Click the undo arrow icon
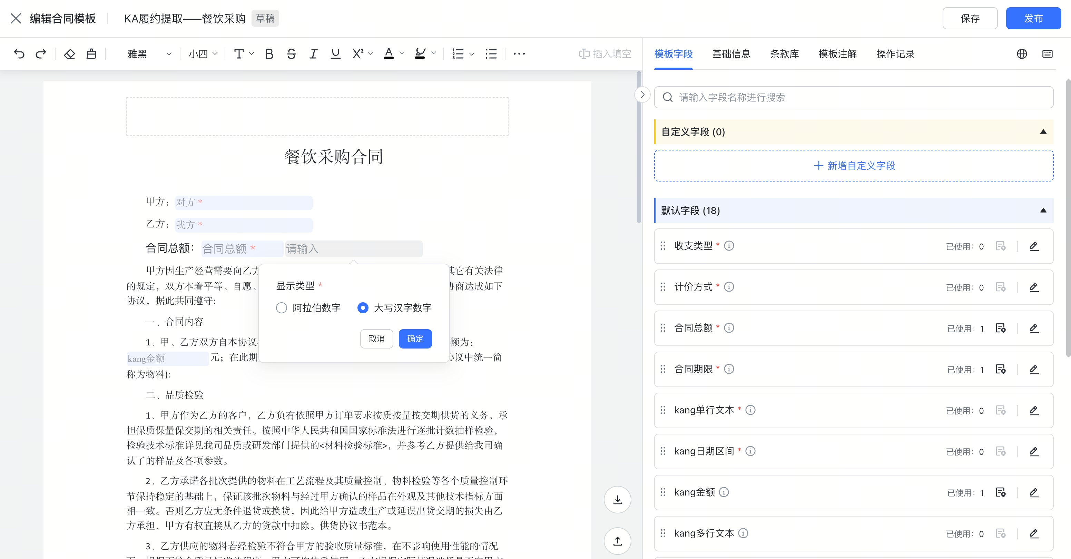Viewport: 1071px width, 559px height. [19, 53]
